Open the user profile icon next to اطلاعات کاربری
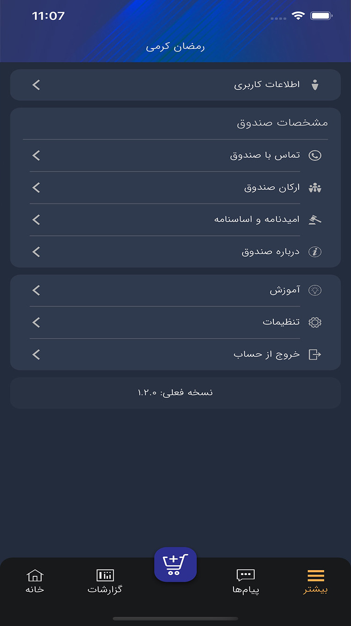Screen dimensions: 351x626 click(315, 84)
